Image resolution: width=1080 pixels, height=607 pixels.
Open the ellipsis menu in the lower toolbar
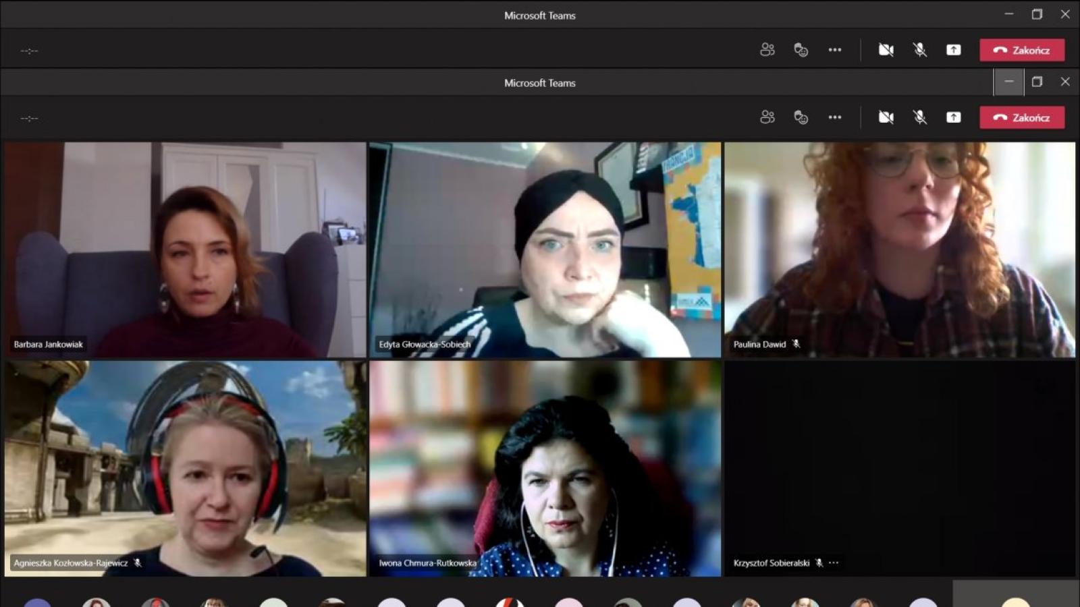click(835, 117)
